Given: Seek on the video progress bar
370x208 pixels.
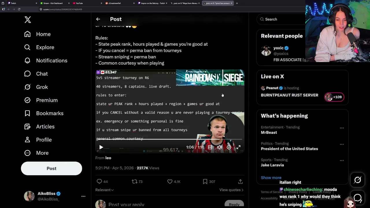Looking at the screenshot, I should (170, 139).
